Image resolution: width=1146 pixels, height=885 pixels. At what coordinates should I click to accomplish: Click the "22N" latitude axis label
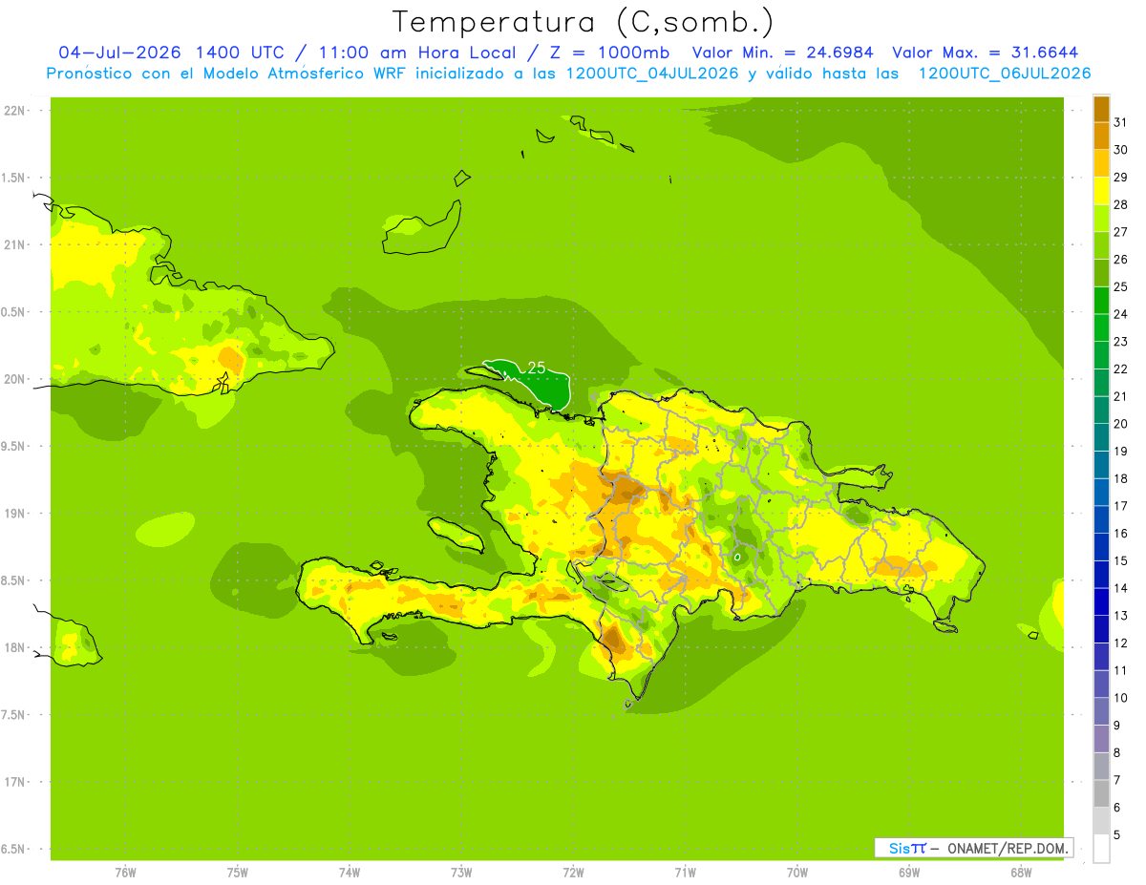(13, 111)
